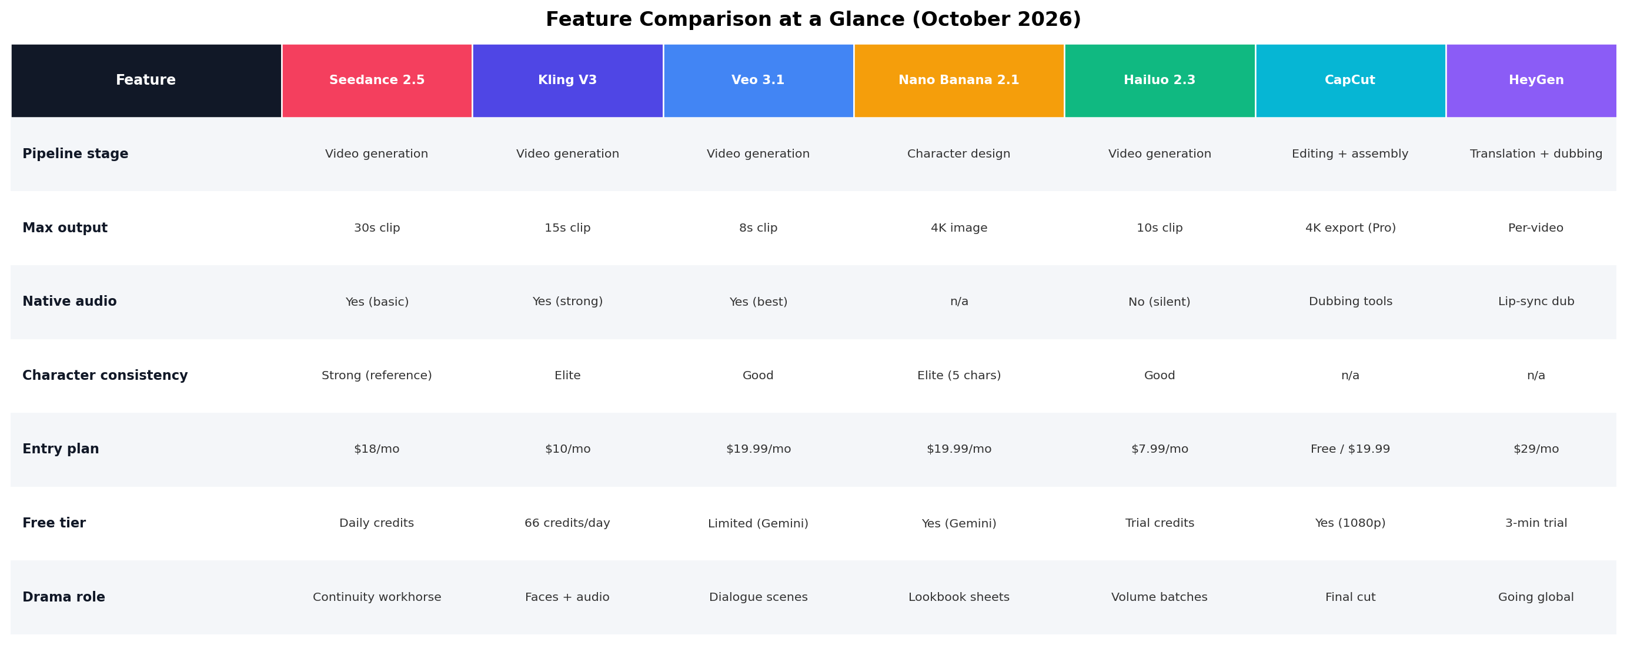Click the Free tier row label

coord(54,523)
